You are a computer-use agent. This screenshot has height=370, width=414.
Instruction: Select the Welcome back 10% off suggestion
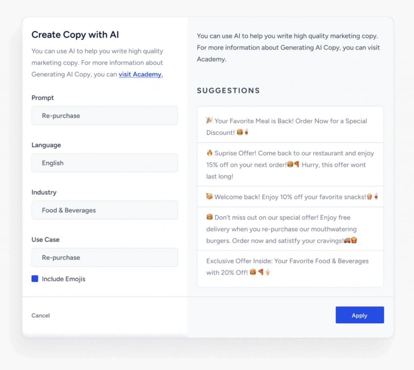(290, 197)
